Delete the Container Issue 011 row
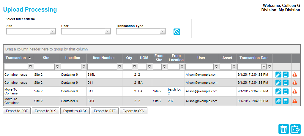 pos(285,83)
